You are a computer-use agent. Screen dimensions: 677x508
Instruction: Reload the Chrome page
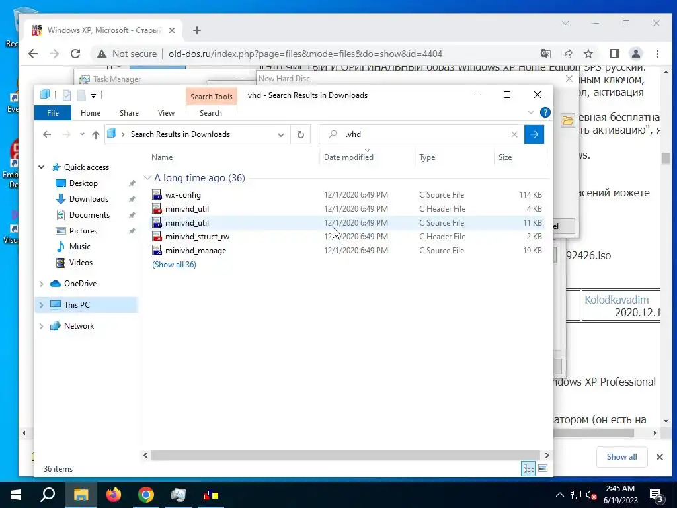pos(75,54)
